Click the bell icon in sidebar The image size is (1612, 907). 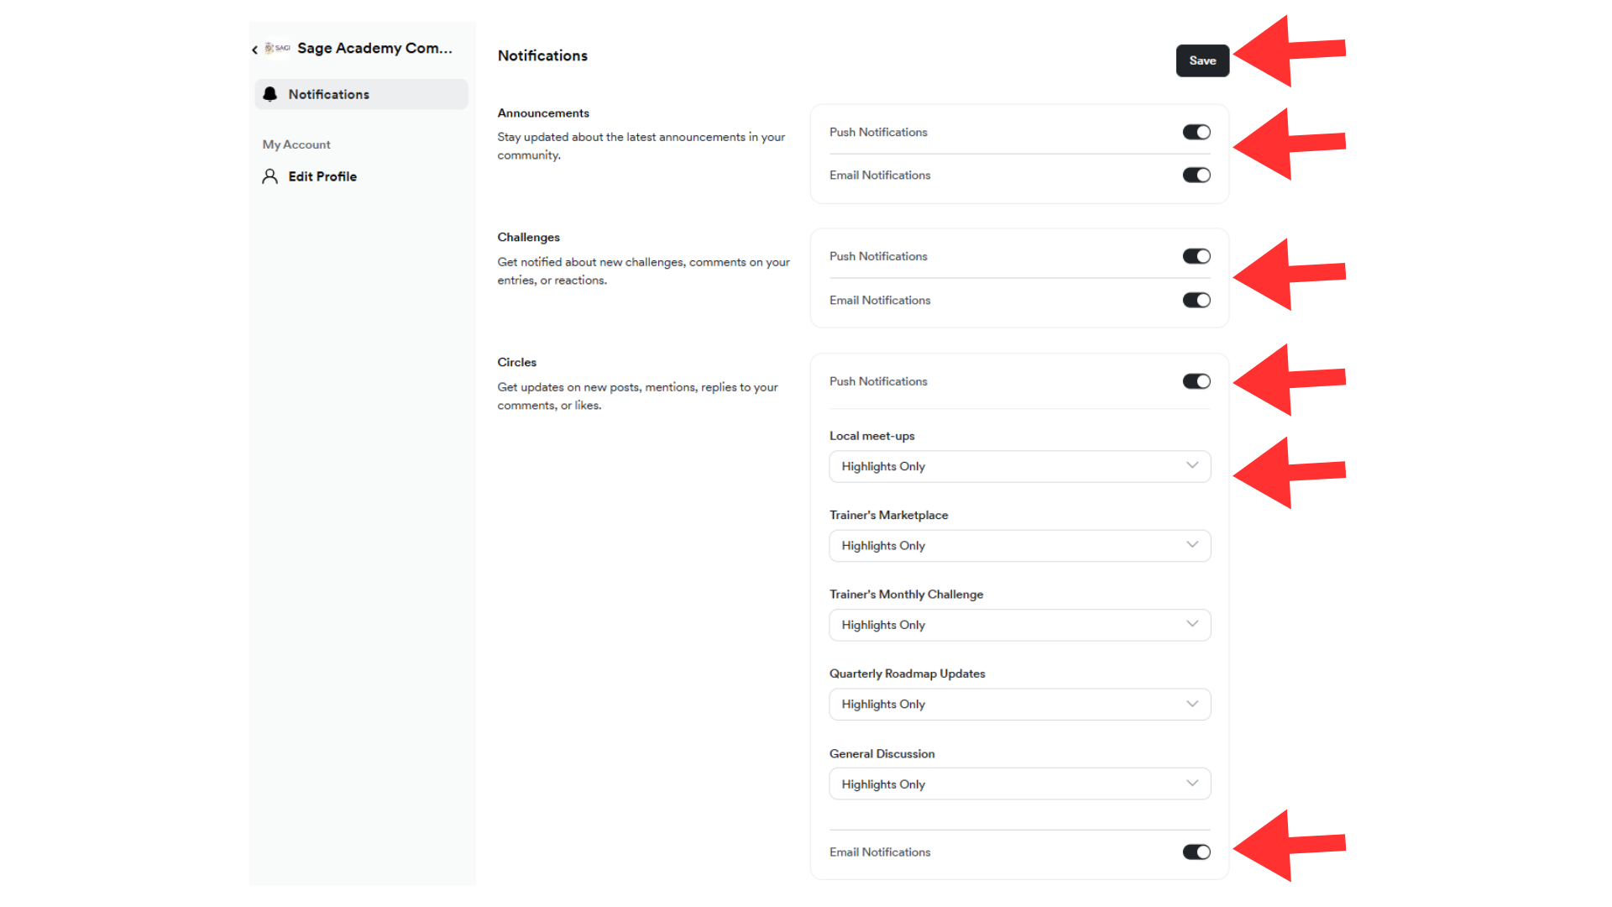[x=270, y=94]
